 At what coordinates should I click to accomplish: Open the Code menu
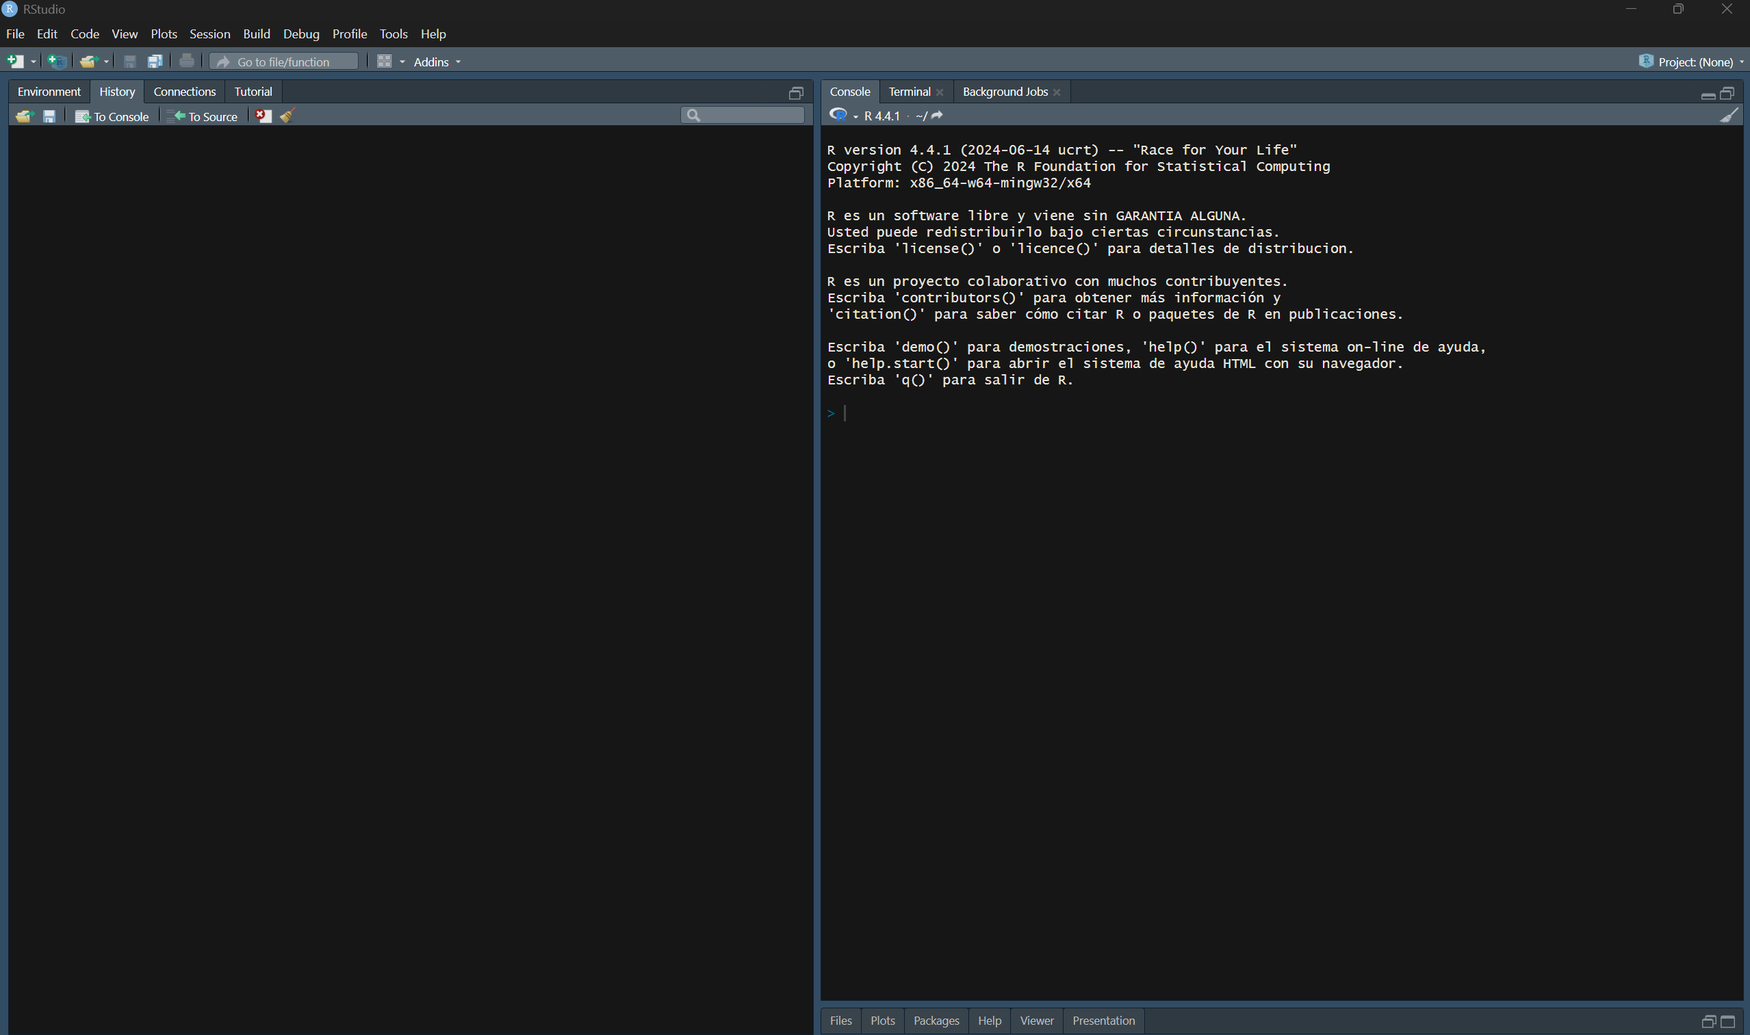point(85,34)
